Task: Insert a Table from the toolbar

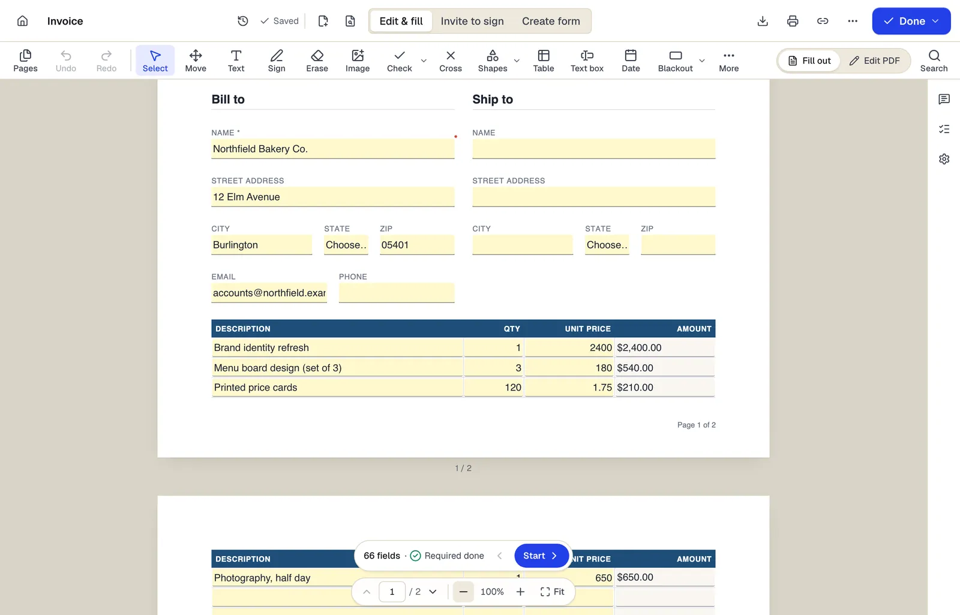Action: coord(544,61)
